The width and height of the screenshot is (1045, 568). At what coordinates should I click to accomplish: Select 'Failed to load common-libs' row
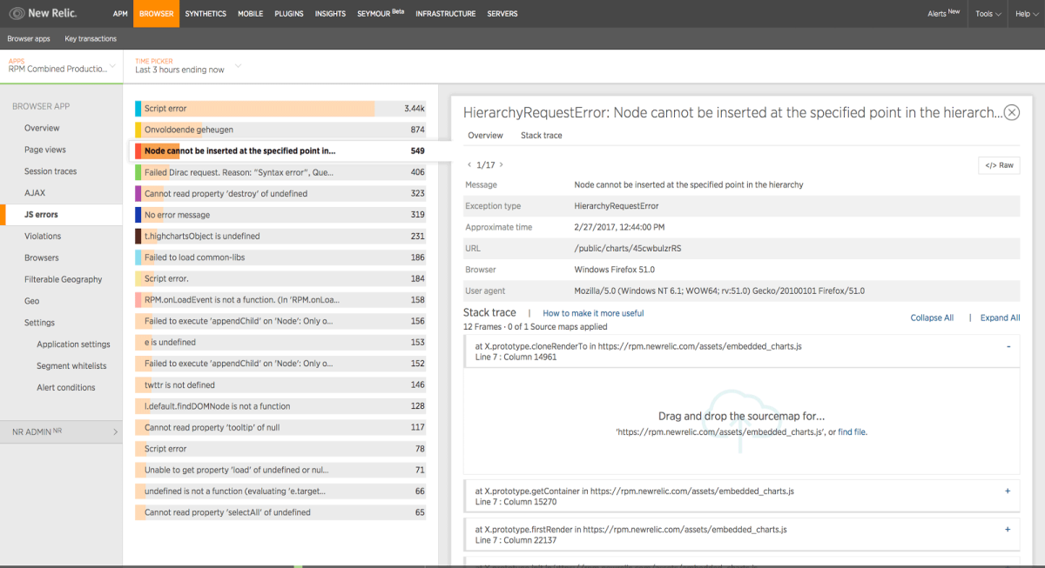pos(282,257)
